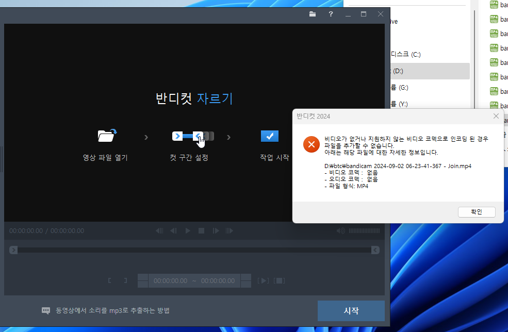Play the selected segment bracket icon
Screen dimensions: 508x332
[x=263, y=280]
